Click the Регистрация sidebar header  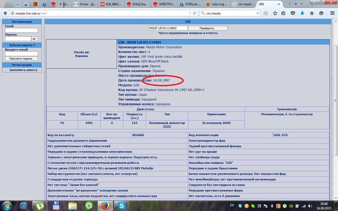click(22, 65)
